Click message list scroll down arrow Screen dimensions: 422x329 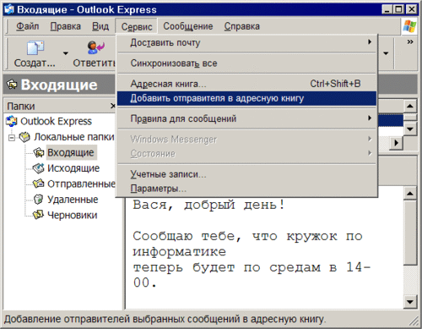point(410,129)
